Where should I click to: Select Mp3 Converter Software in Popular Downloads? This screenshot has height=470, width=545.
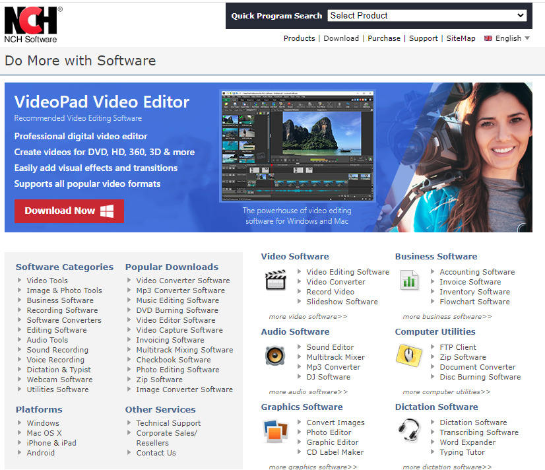[x=180, y=290]
